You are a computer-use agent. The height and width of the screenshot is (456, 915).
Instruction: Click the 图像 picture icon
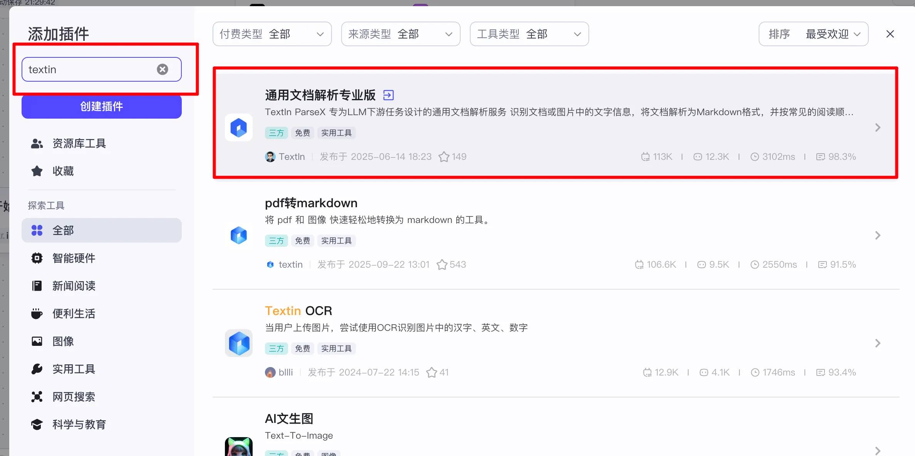click(37, 341)
